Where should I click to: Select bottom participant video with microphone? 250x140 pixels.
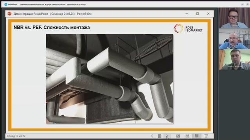click(234, 59)
